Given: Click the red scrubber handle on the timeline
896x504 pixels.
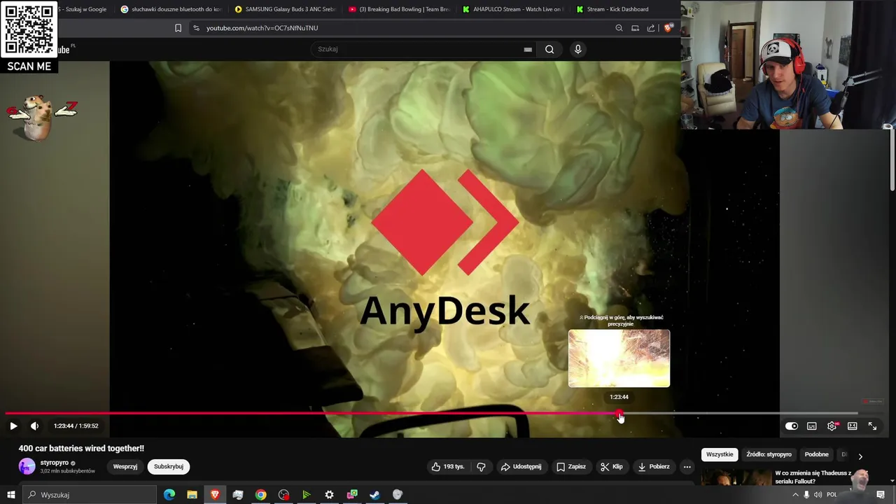Looking at the screenshot, I should pos(619,414).
